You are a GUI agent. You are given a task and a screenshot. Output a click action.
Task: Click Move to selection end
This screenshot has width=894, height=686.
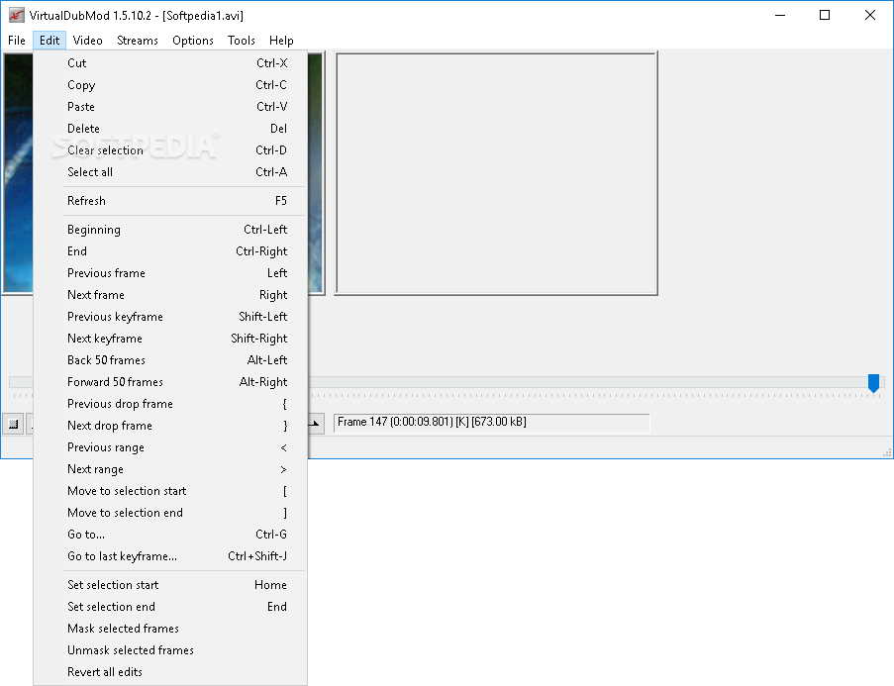[x=170, y=513]
